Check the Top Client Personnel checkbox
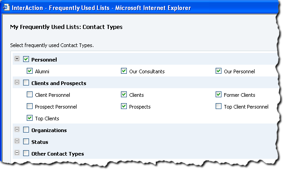This screenshot has height=171, width=284. point(218,106)
